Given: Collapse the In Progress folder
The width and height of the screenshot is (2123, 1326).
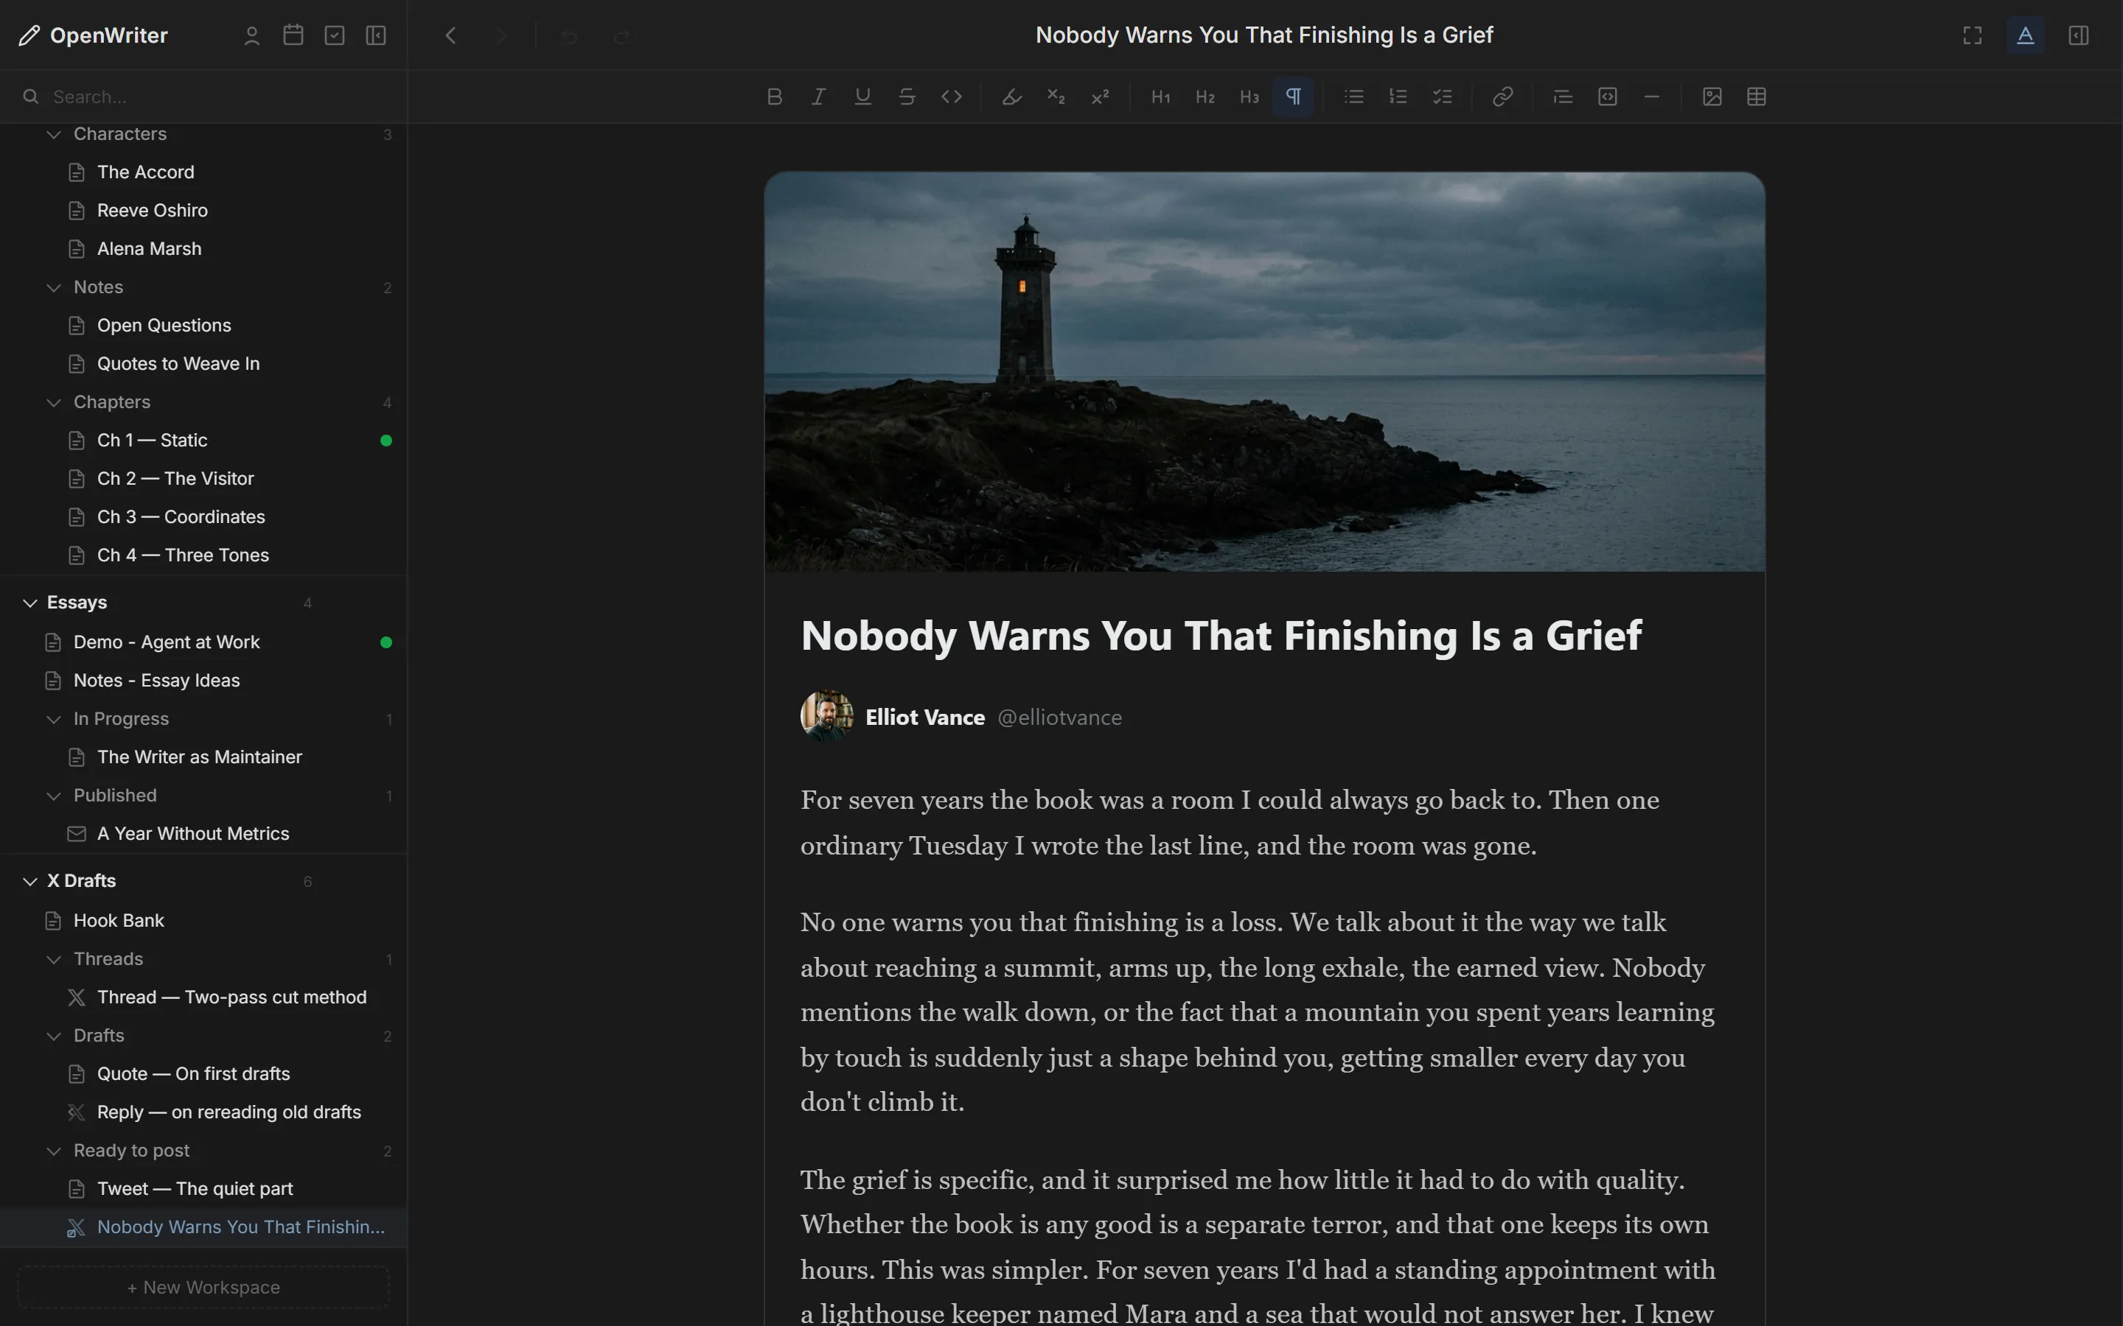Looking at the screenshot, I should pyautogui.click(x=54, y=719).
